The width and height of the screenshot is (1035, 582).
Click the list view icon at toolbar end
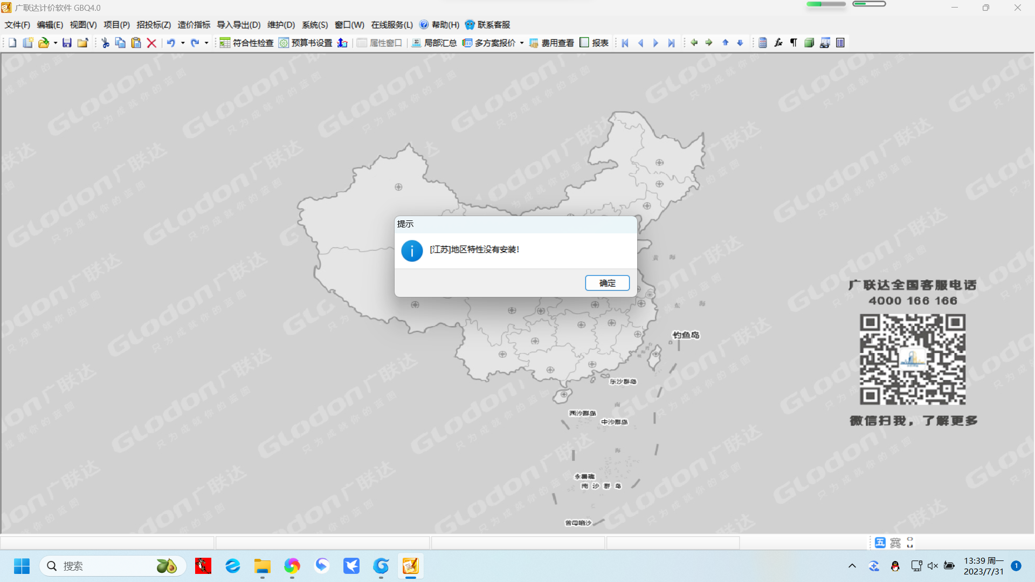click(x=840, y=43)
